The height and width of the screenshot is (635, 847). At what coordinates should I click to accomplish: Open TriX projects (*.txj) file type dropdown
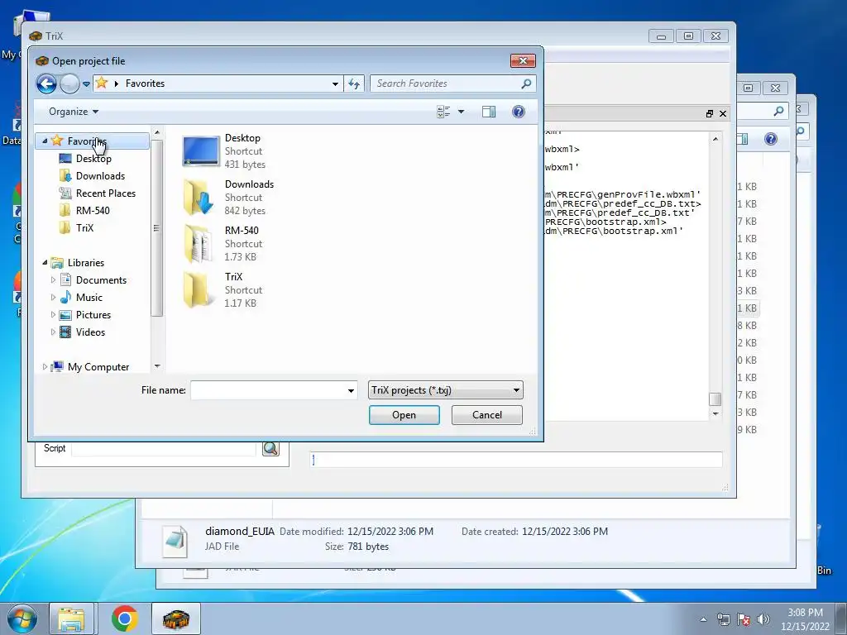click(446, 390)
